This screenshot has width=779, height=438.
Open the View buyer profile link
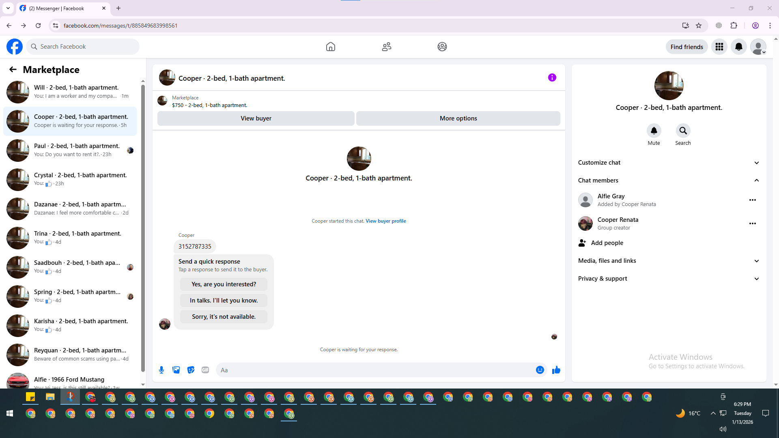tap(385, 221)
